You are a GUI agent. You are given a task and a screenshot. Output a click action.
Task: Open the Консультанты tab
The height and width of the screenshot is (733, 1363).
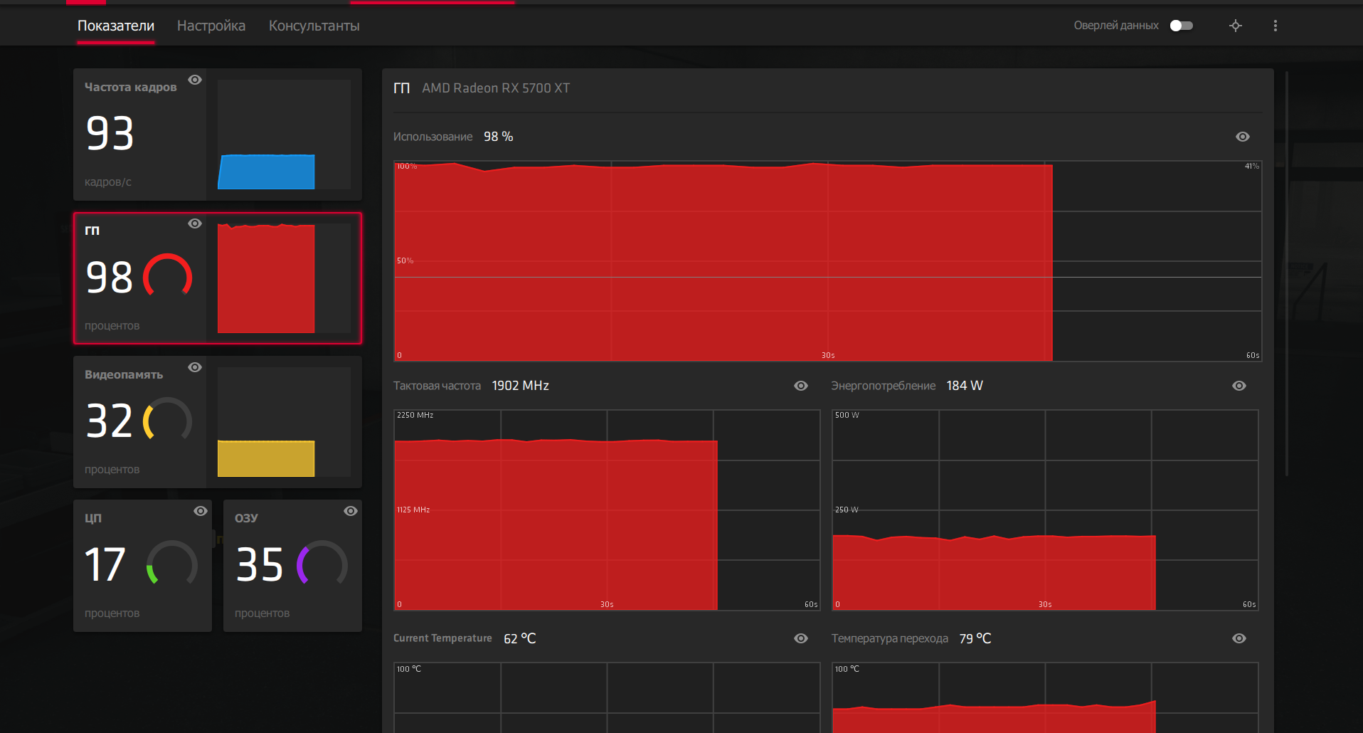314,26
